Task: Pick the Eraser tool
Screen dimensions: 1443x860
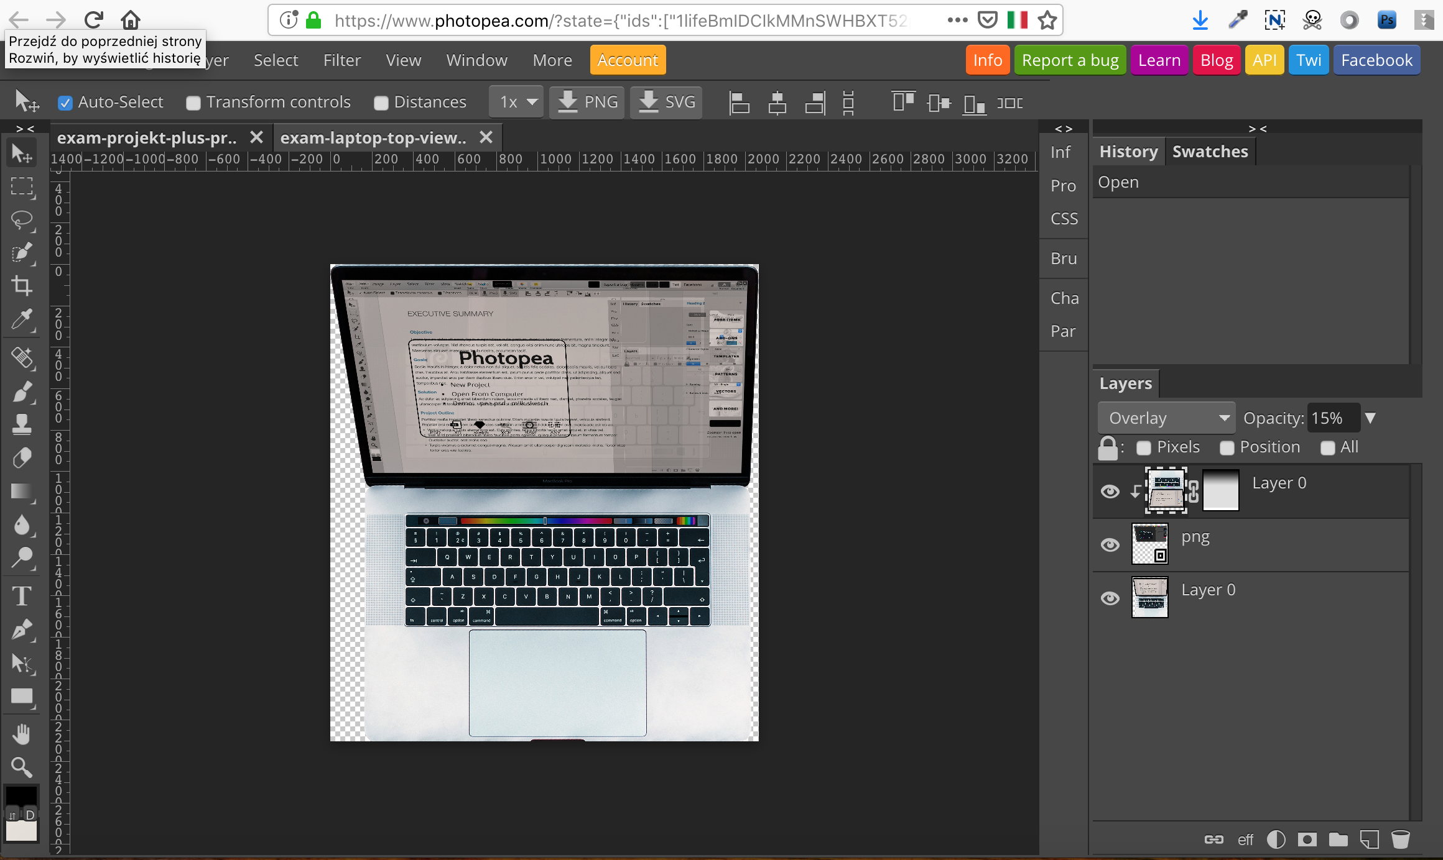Action: 22,459
